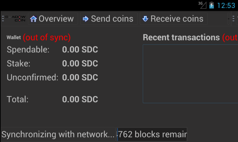Click inside the Recent transactions list
Screen dimensions: 238x142
[x=190, y=74]
